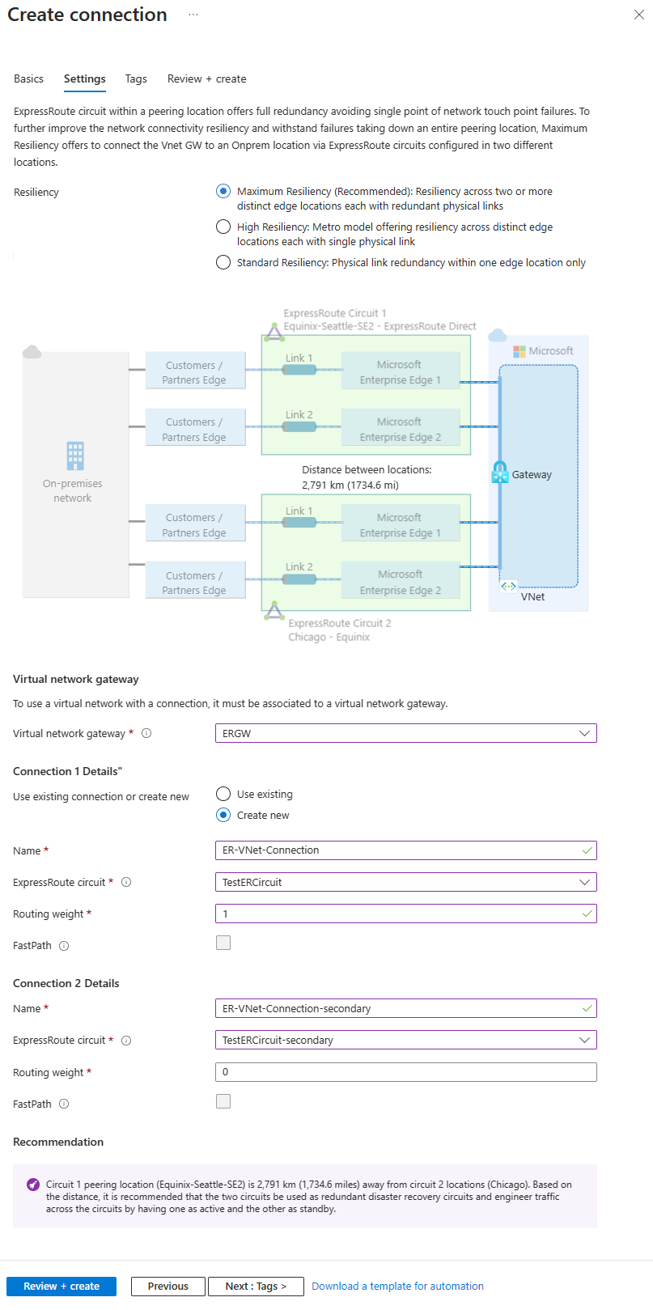The image size is (653, 1310).
Task: Click the Previous button
Action: (x=167, y=1286)
